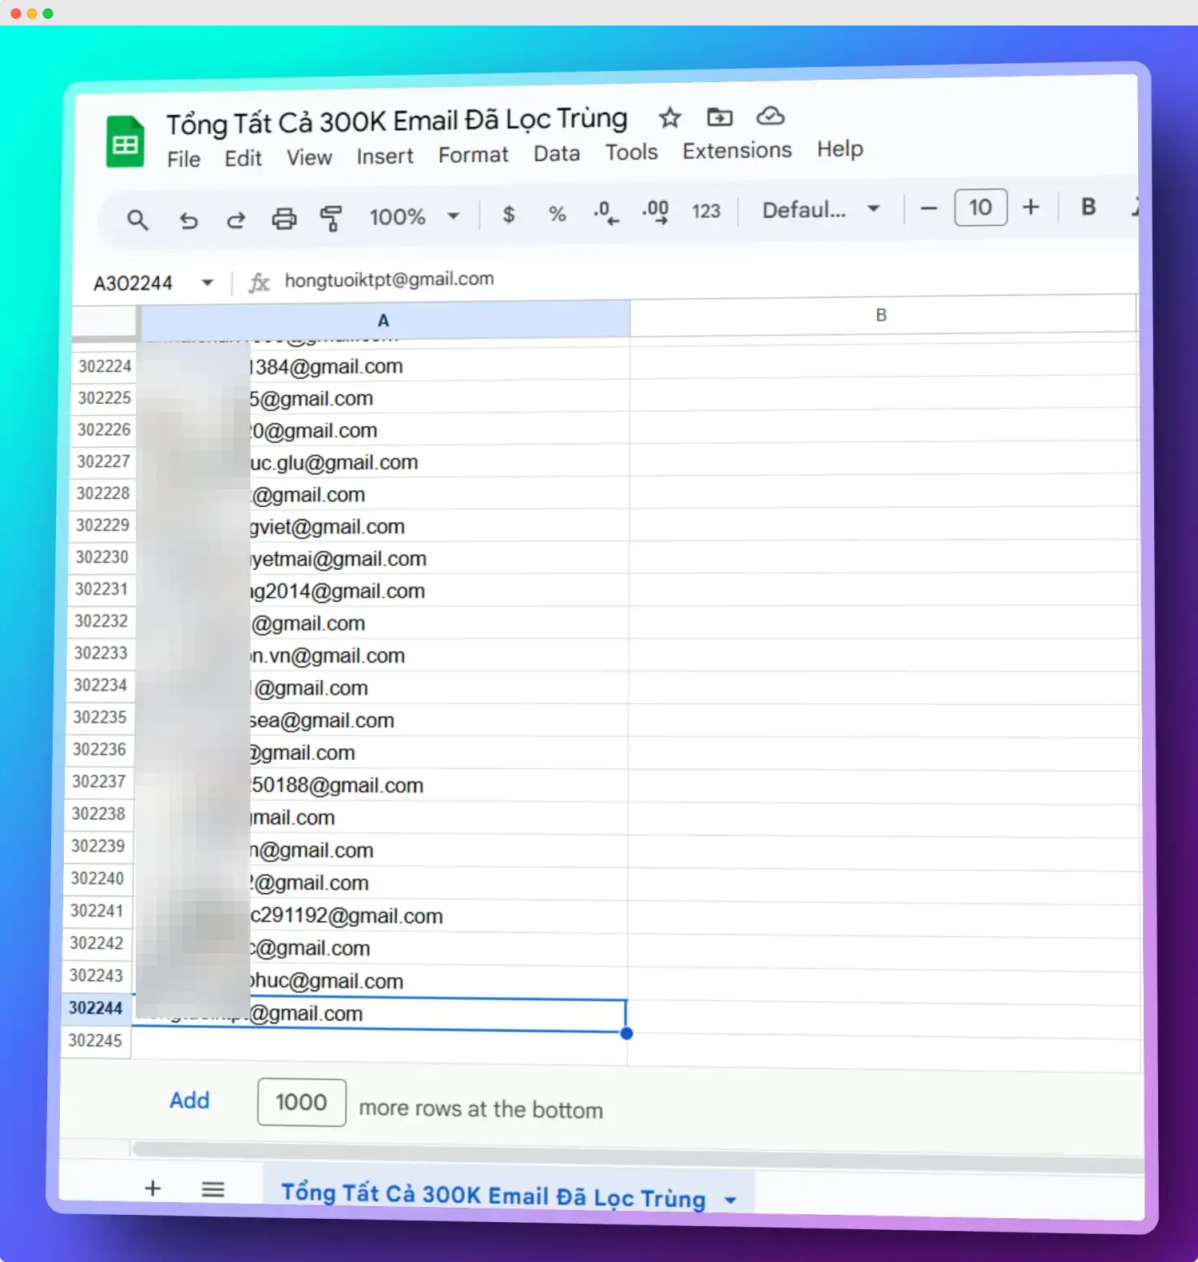1198x1262 pixels.
Task: Open the zoom 100% dropdown
Action: [414, 216]
